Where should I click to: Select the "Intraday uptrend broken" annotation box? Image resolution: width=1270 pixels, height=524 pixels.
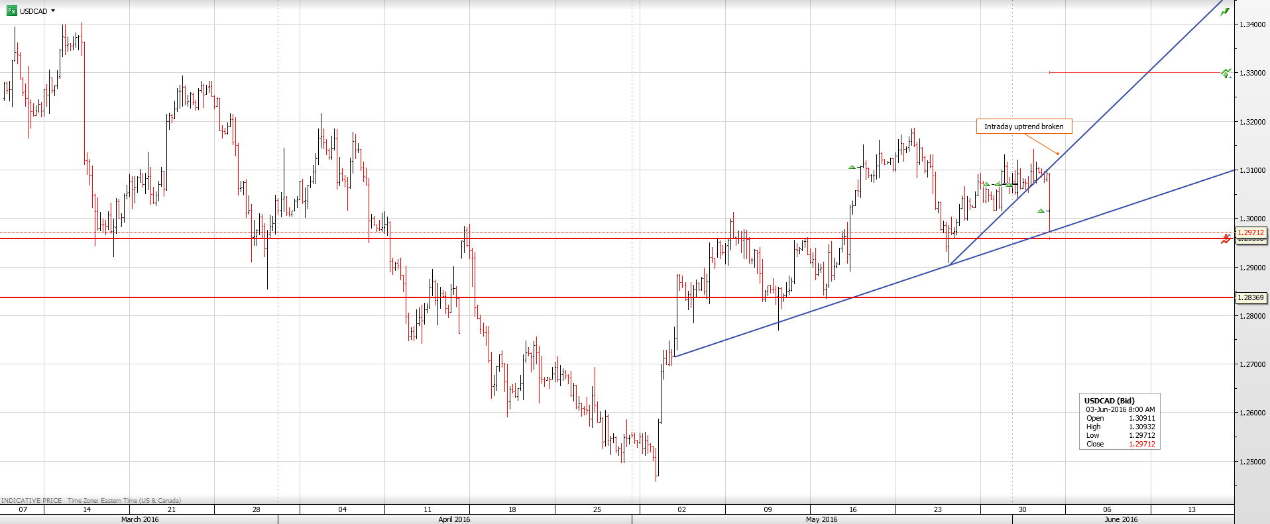(x=1023, y=127)
